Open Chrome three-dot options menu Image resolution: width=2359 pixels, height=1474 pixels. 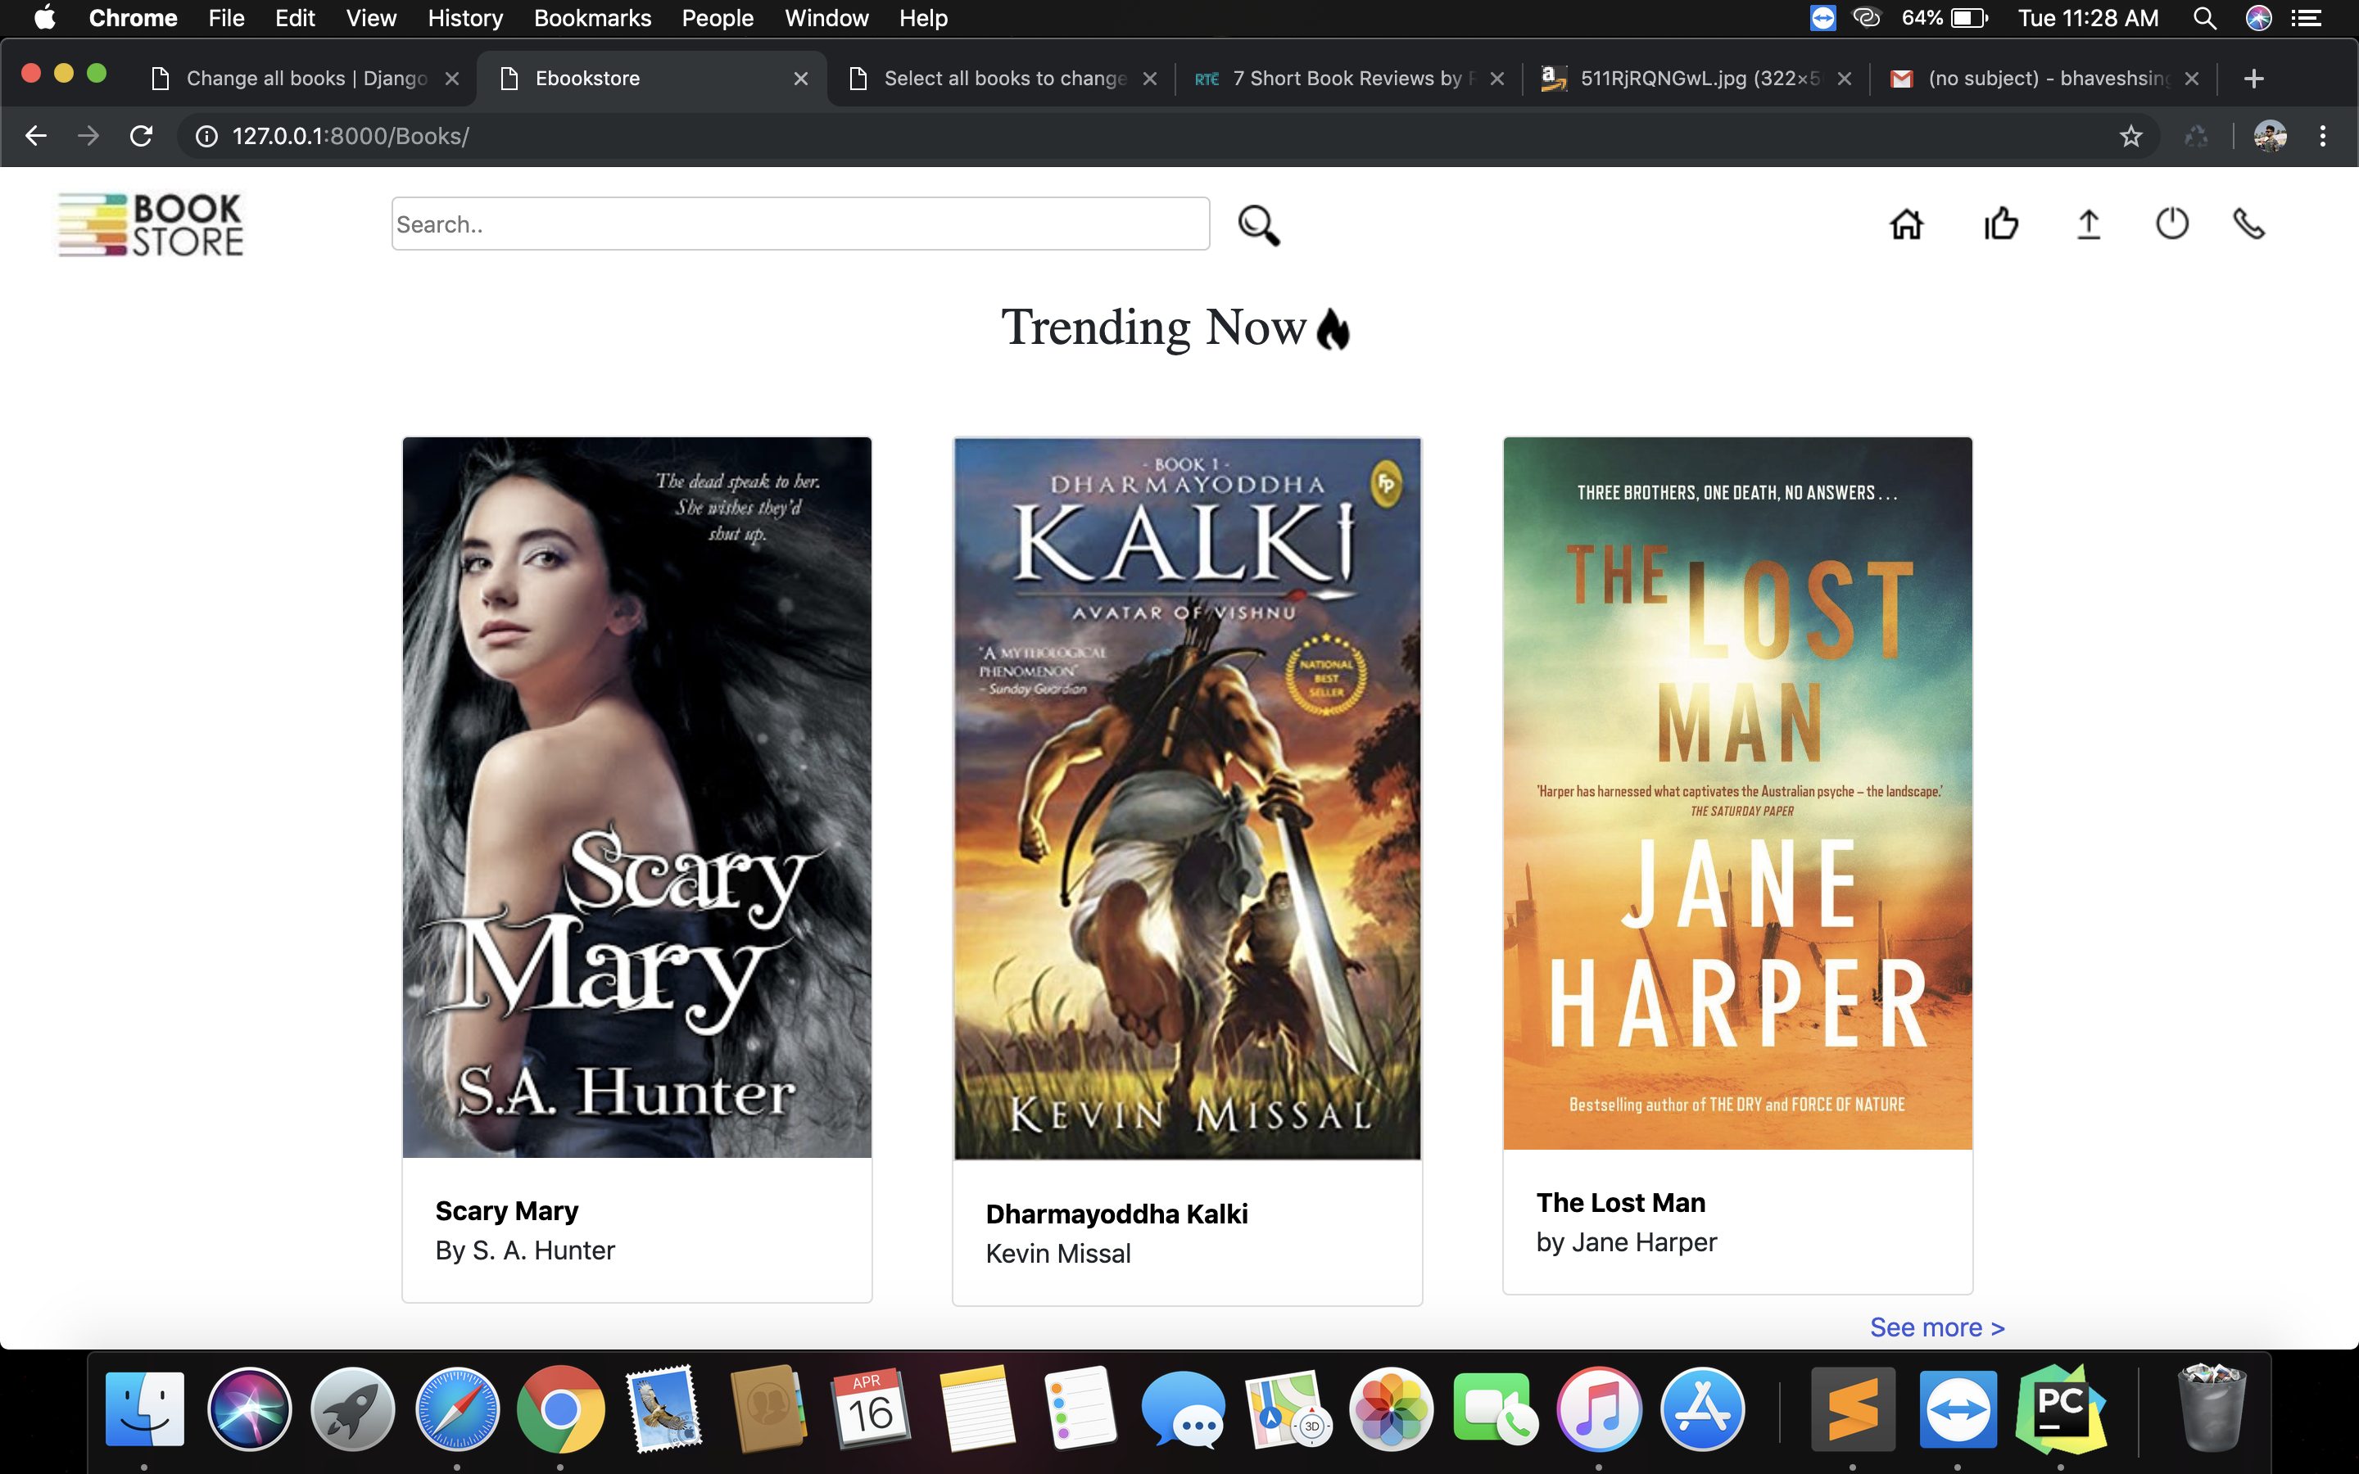click(x=2323, y=137)
